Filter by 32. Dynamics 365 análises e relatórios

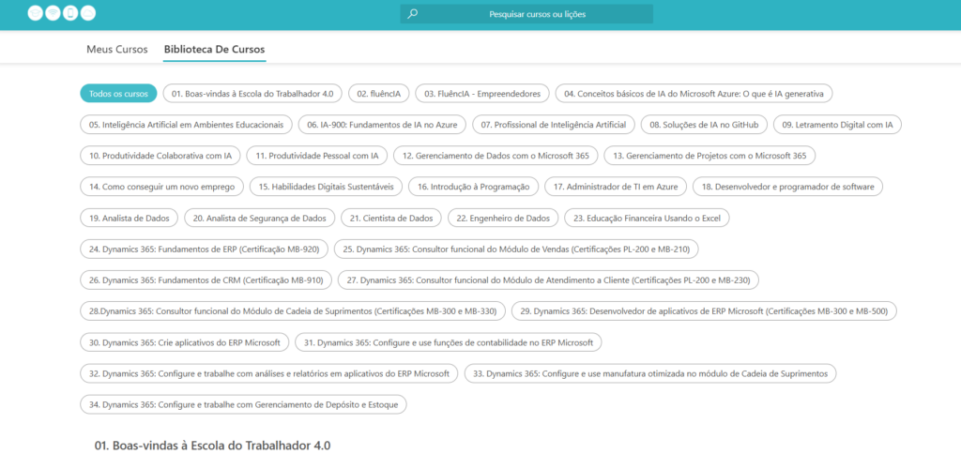(x=269, y=373)
